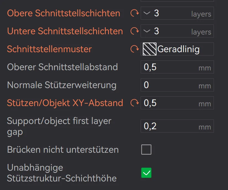Click the Normale Stützerweiterung value field
Viewport: 228px width, 190px height.
177,85
